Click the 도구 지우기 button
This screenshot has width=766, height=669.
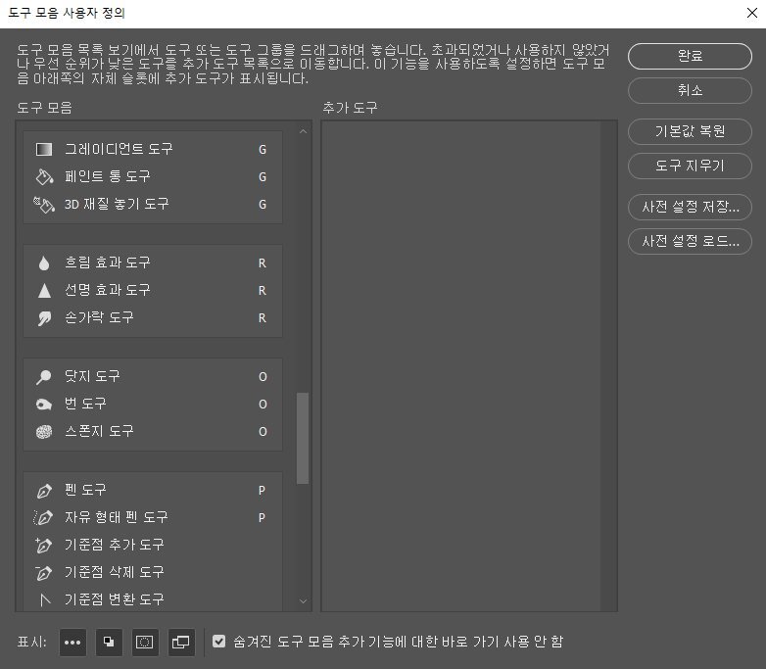690,166
